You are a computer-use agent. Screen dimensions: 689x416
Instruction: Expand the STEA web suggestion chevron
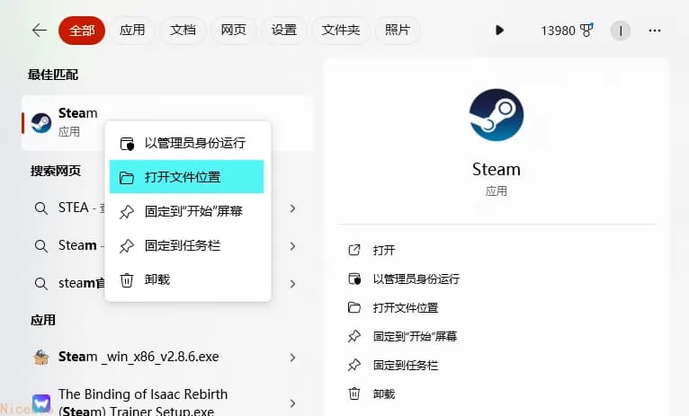tap(292, 208)
